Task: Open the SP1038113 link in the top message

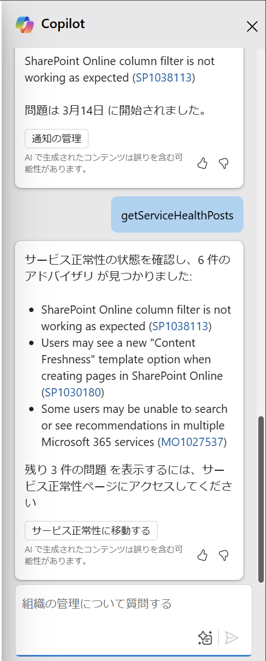Action: pos(163,78)
